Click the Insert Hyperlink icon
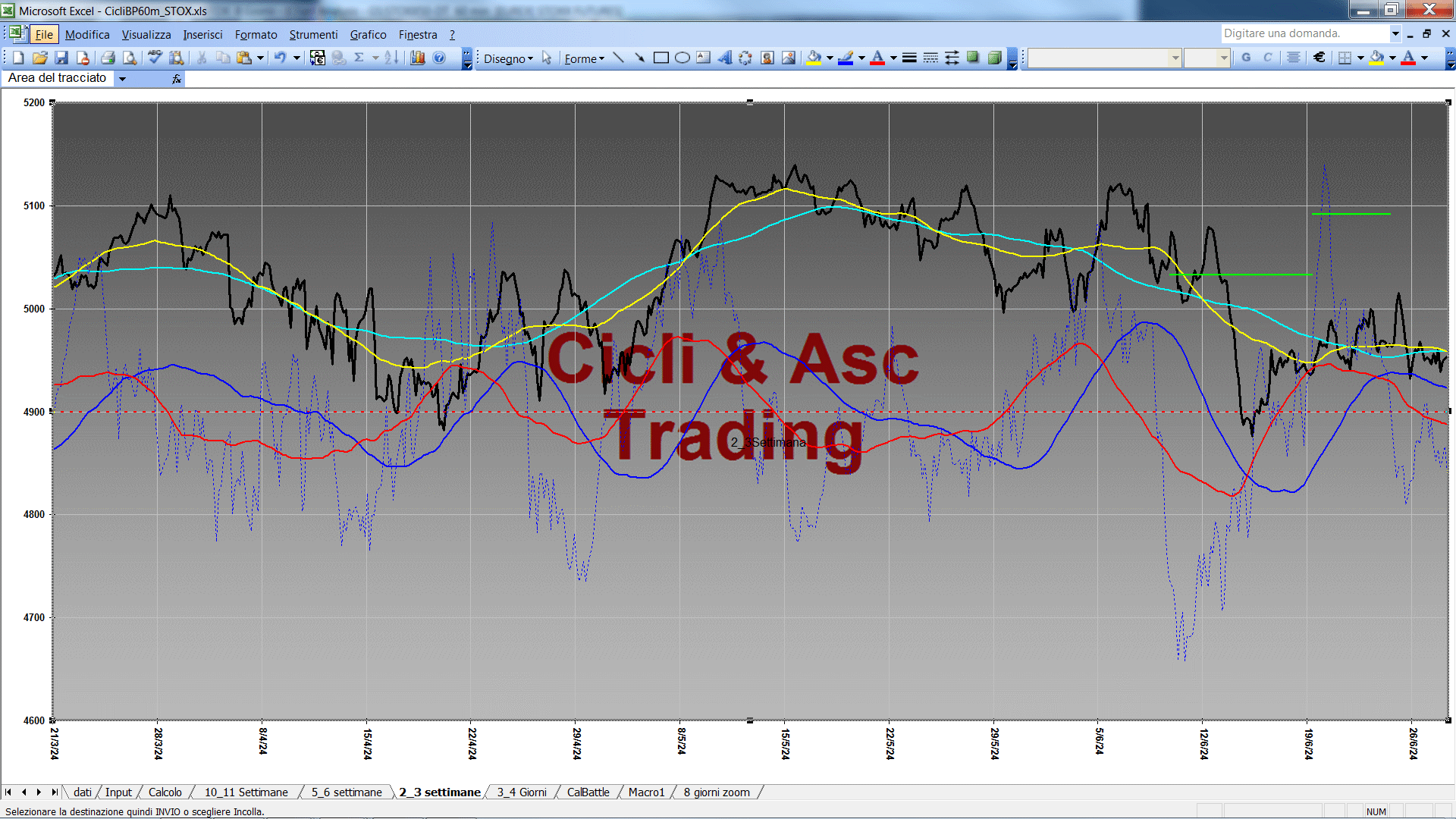 [x=339, y=58]
